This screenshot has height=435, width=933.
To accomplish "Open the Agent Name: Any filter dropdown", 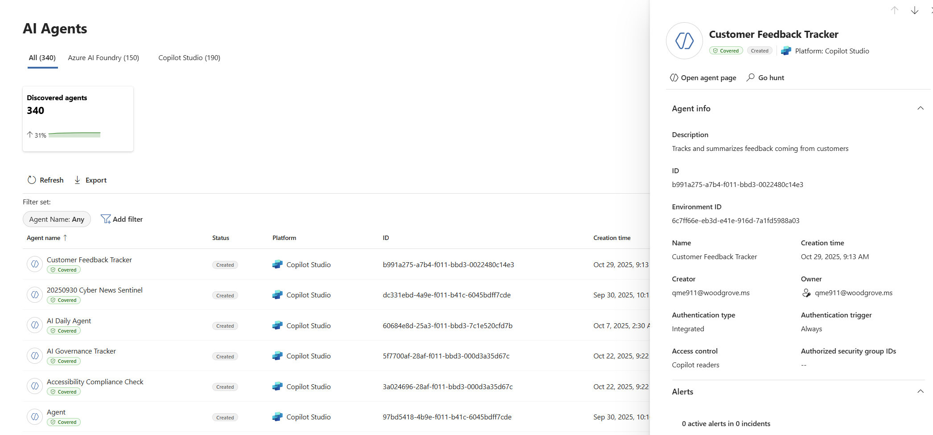I will tap(57, 219).
